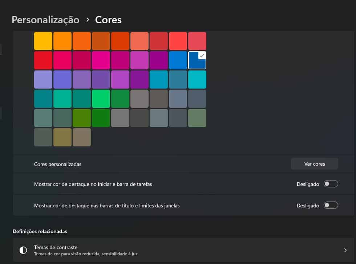Pick the brick red swatch in the top row
The image size is (356, 264).
pos(159,41)
